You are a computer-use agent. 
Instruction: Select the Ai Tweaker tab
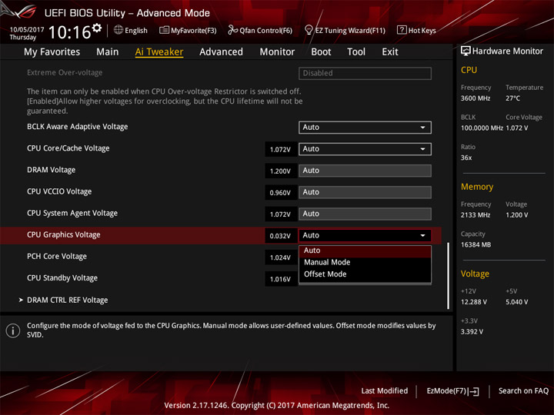point(159,52)
